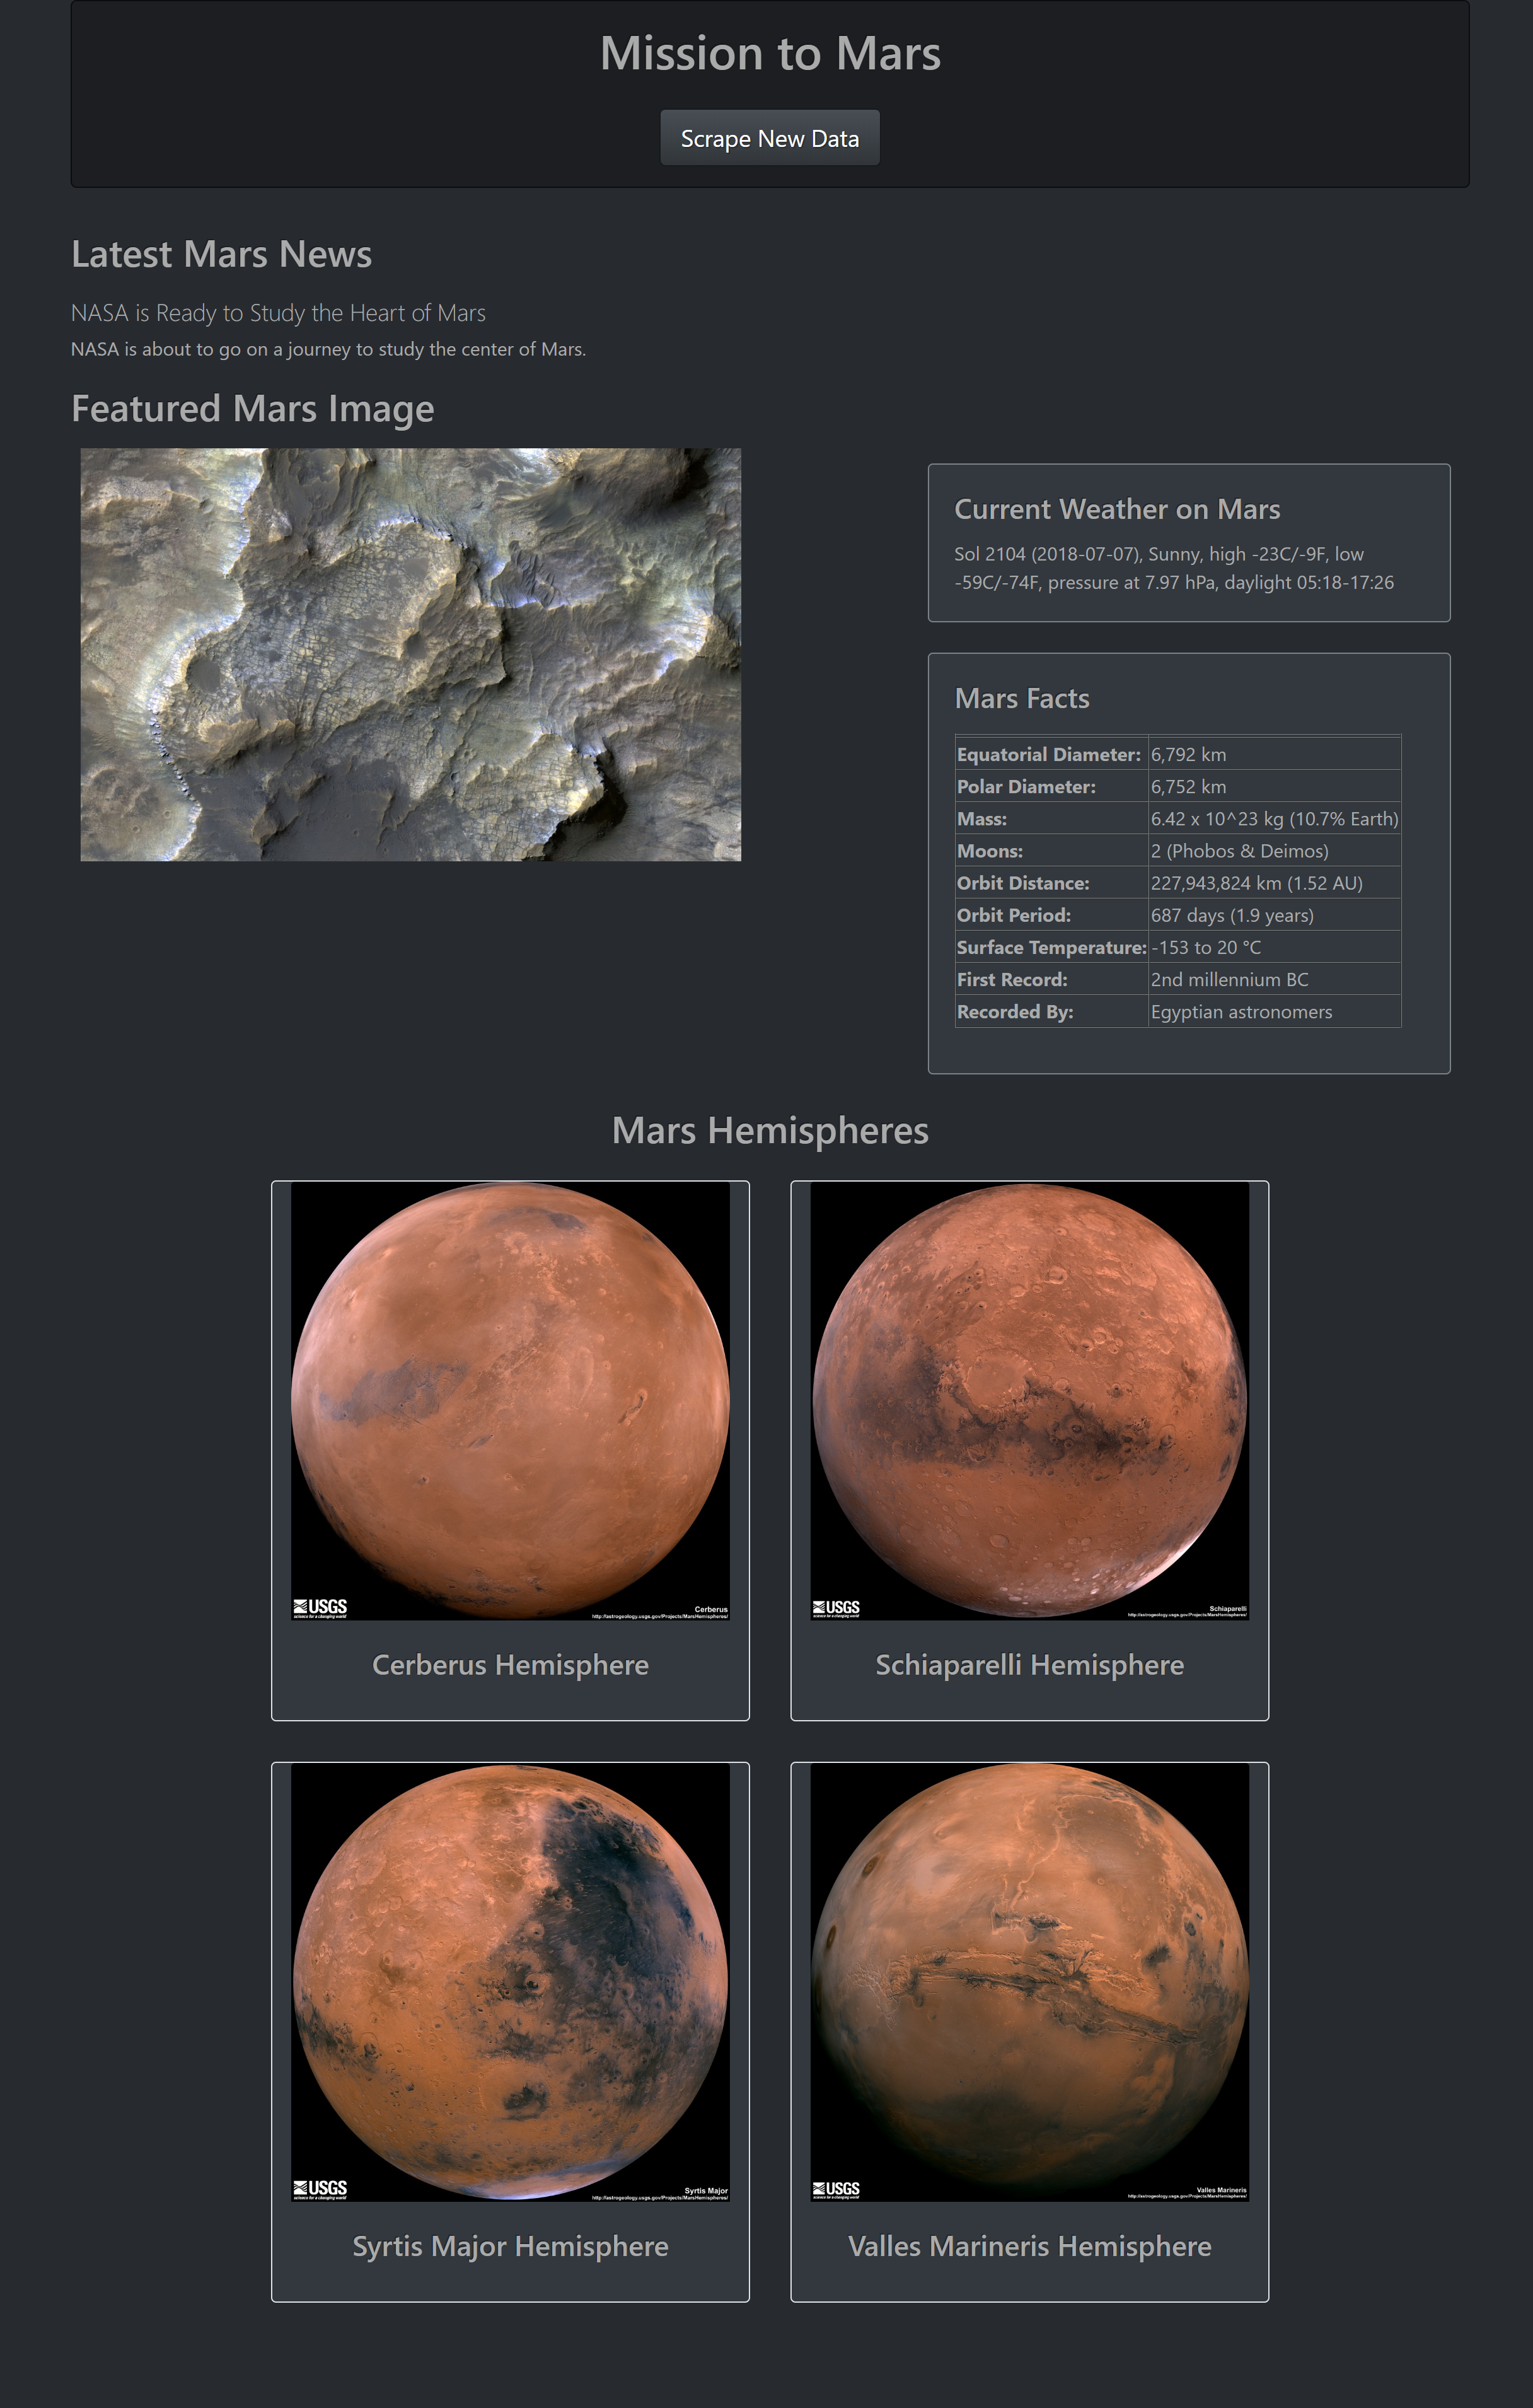Click the Syrtis Major Hemisphere caption
Image resolution: width=1533 pixels, height=2408 pixels.
510,2246
